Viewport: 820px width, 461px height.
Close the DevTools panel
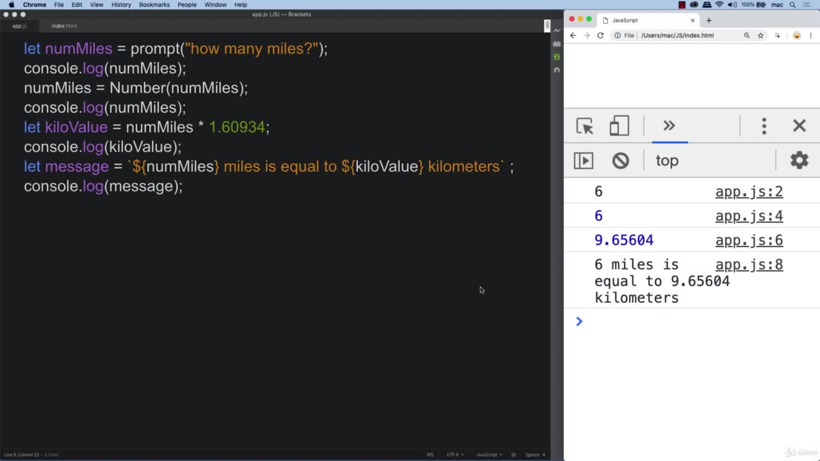click(x=799, y=126)
